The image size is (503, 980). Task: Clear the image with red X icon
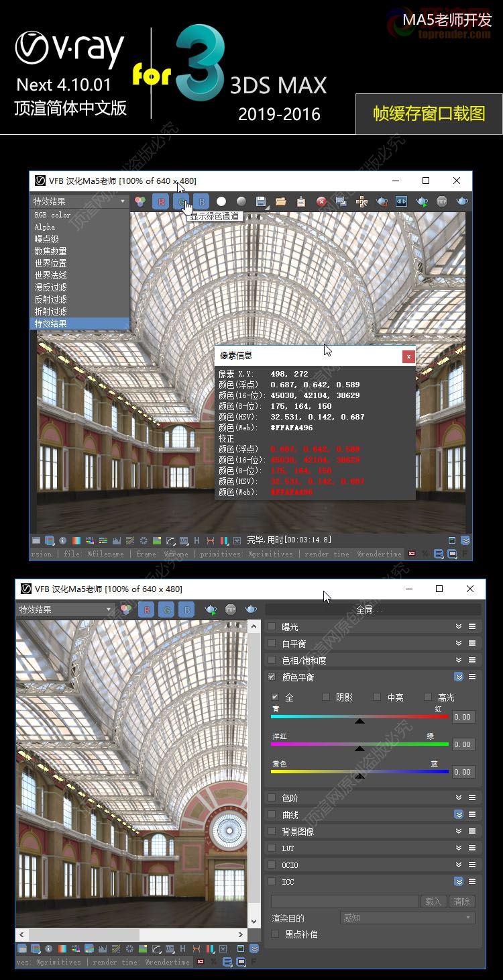point(321,201)
